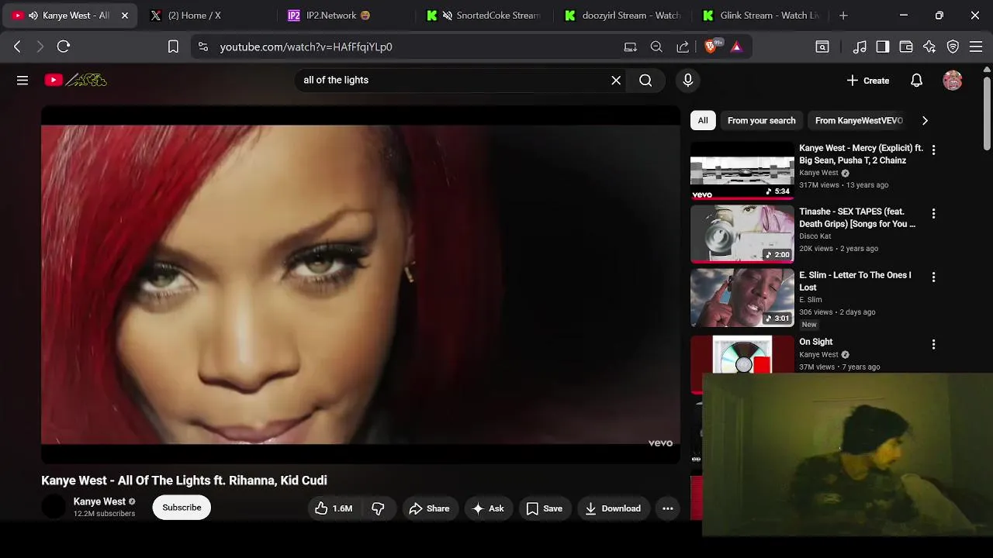Viewport: 993px width, 558px height.
Task: Select the From KanyeWestVEVO chip
Action: pos(858,120)
